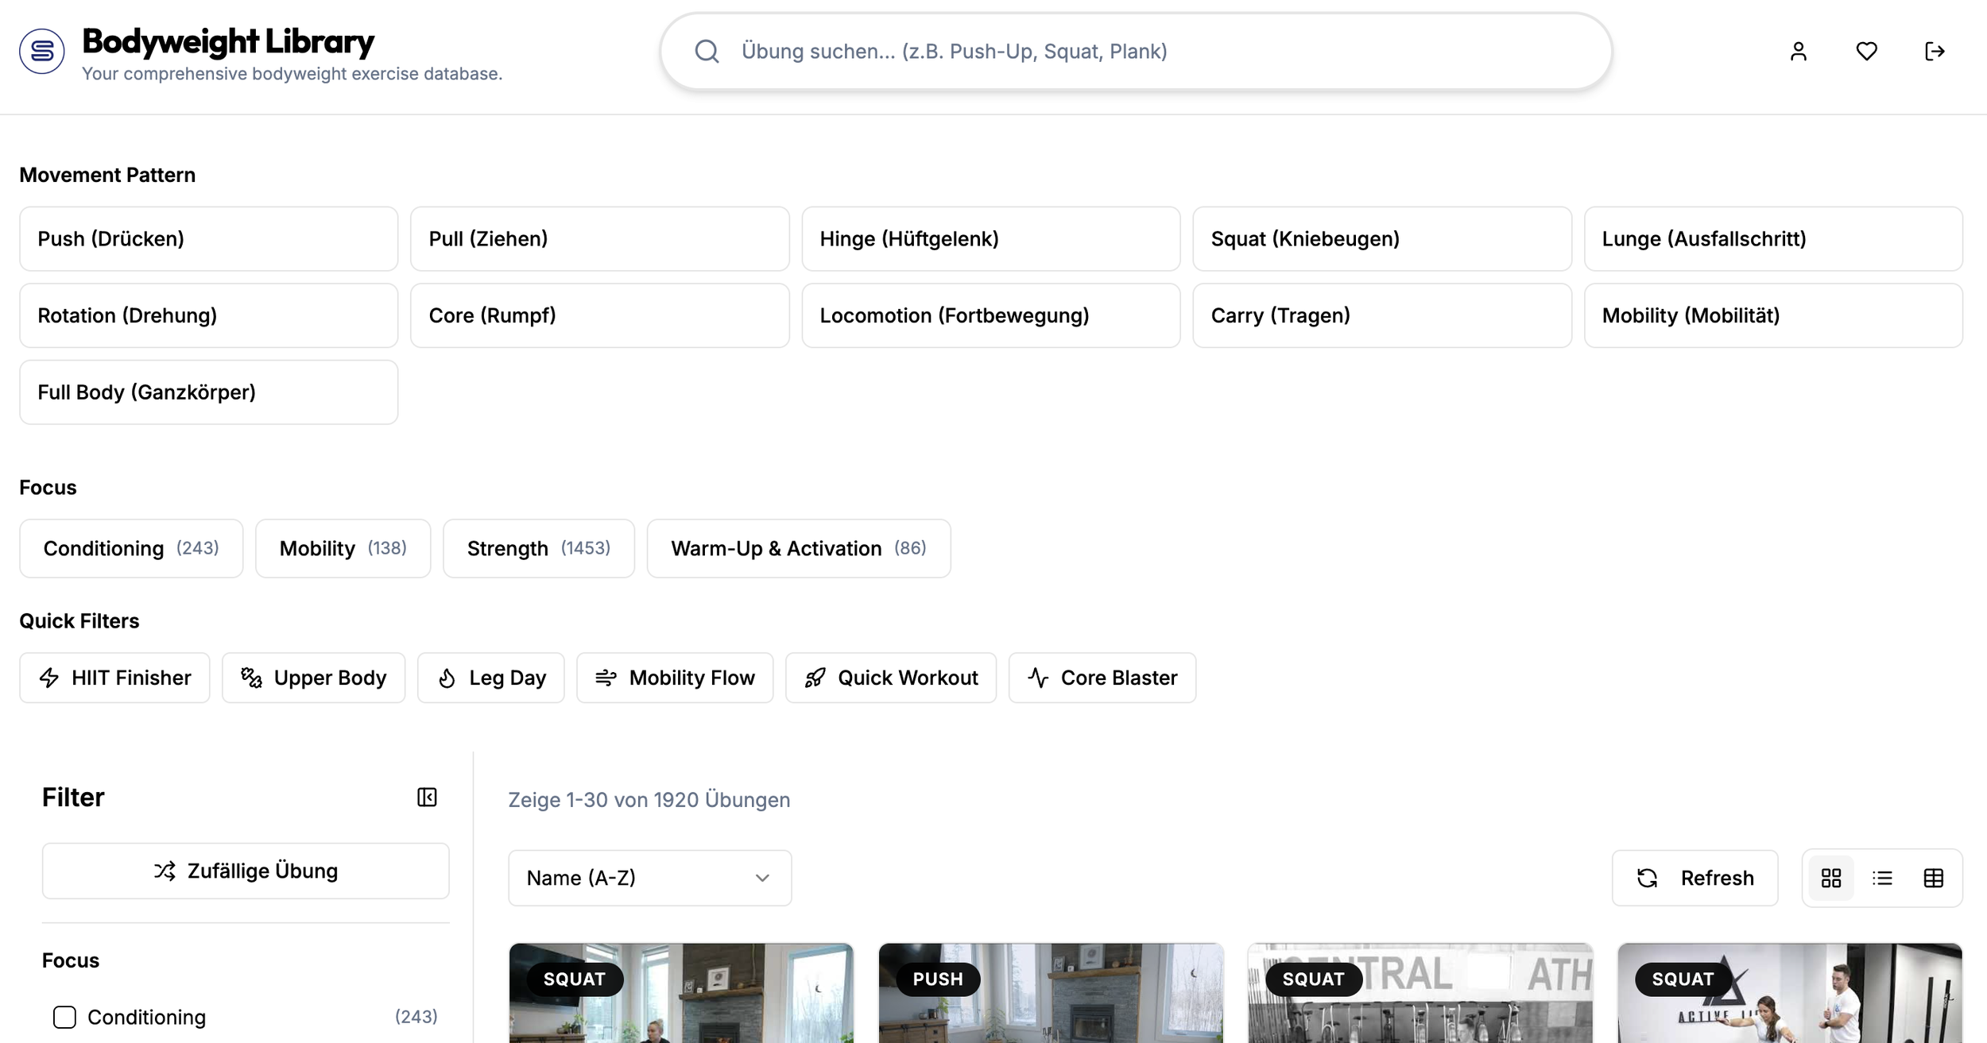Open favorites via the heart icon
1987x1043 pixels.
1866,52
